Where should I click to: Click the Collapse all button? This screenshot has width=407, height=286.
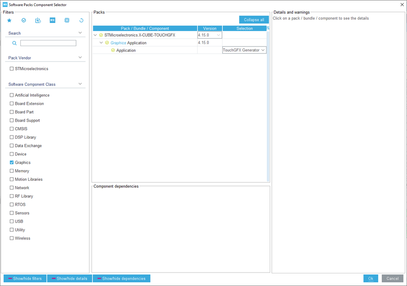[x=254, y=20]
